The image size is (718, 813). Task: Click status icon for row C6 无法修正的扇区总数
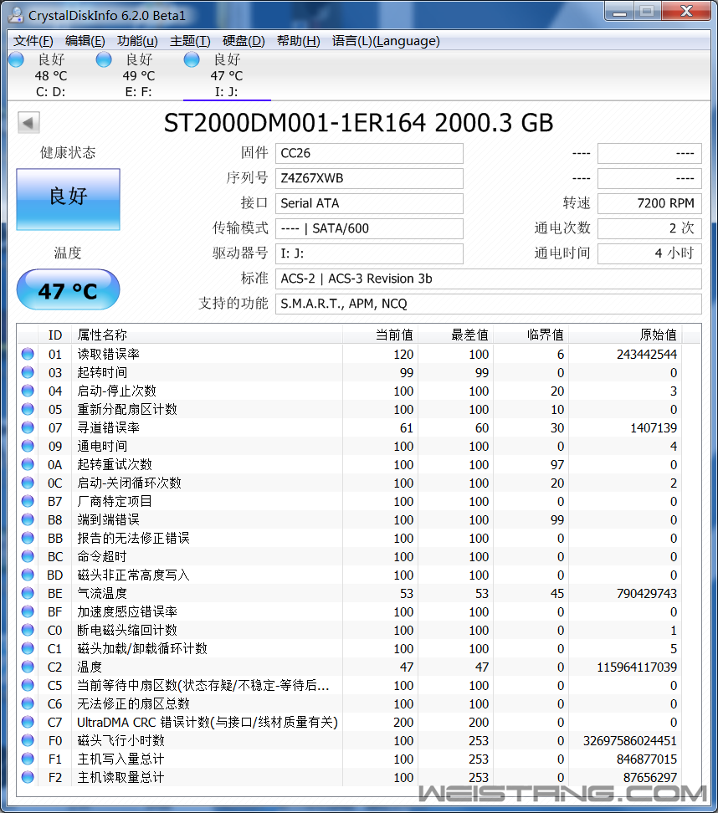click(x=28, y=703)
